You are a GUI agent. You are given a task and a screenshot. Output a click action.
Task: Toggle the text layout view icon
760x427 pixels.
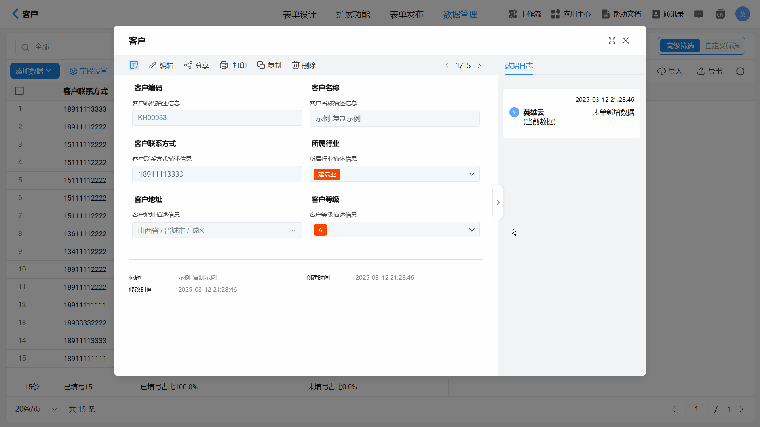(x=134, y=65)
